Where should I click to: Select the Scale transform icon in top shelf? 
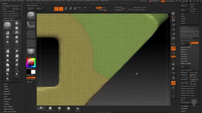[70, 9]
